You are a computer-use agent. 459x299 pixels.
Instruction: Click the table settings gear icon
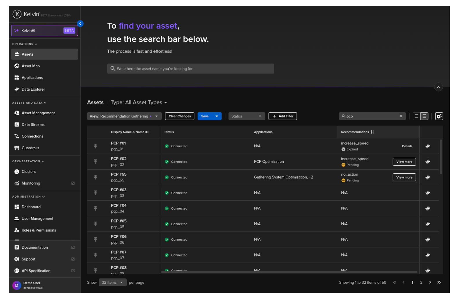click(439, 116)
